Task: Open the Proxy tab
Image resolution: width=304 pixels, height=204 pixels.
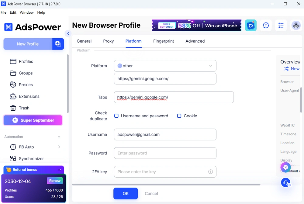Action: pos(109,41)
